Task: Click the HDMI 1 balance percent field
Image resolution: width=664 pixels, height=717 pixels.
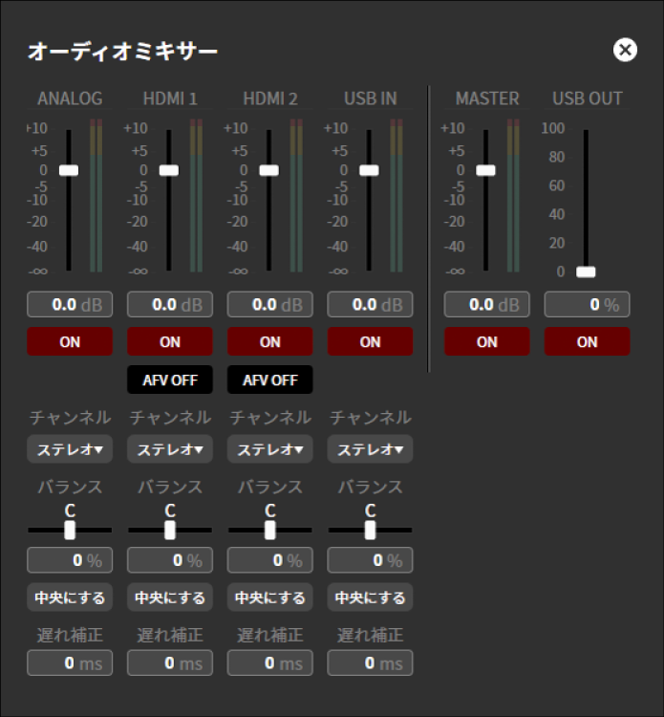Action: coord(169,559)
